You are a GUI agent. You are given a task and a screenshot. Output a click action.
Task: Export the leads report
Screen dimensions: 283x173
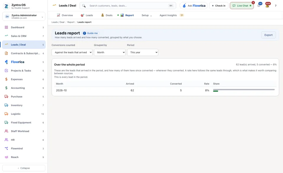point(268,35)
